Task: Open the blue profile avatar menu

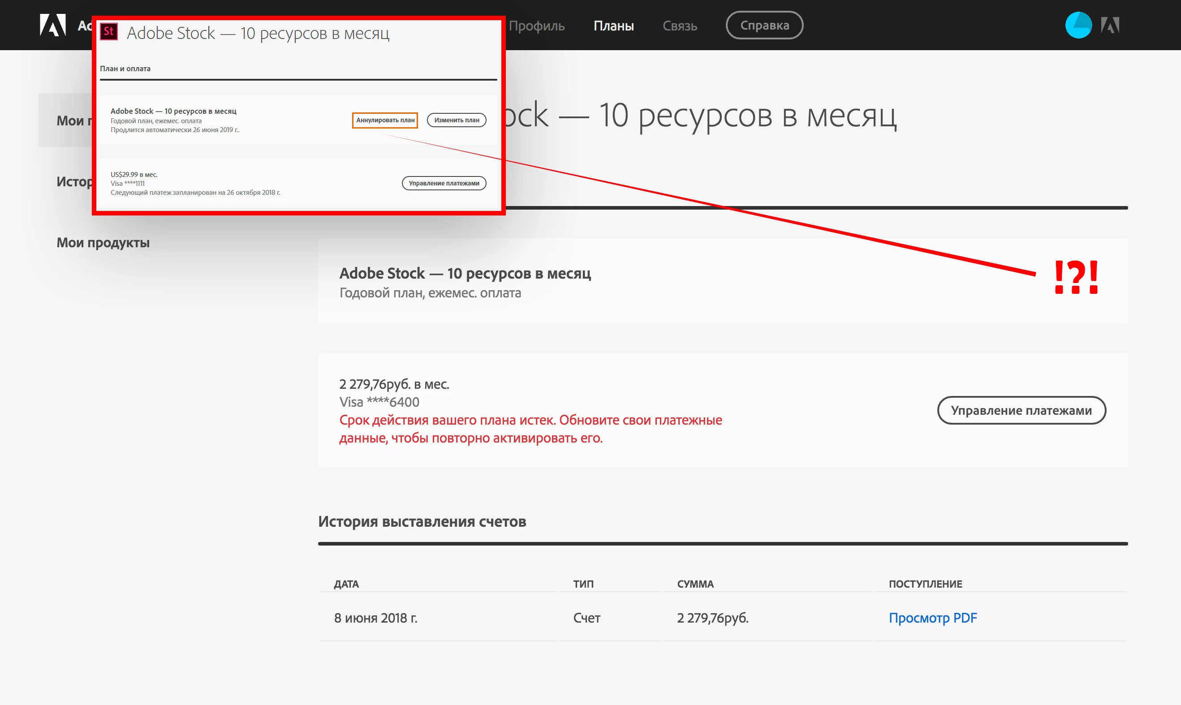Action: pyautogui.click(x=1078, y=25)
